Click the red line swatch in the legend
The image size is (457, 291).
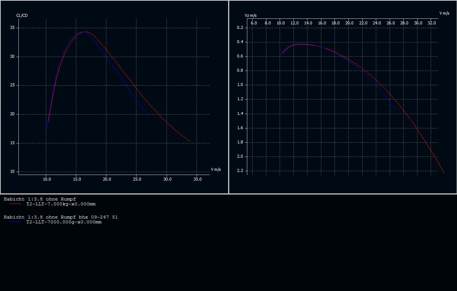15,204
